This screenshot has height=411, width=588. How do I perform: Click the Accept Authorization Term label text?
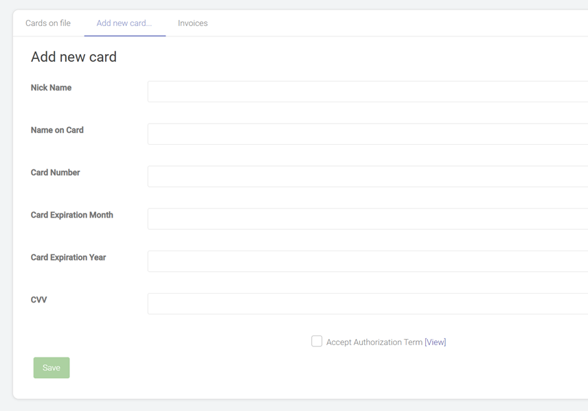point(374,342)
